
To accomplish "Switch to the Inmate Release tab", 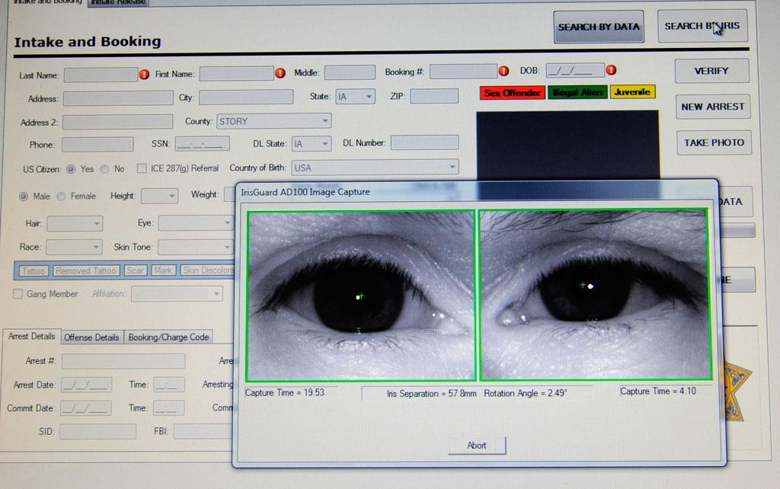I will (x=119, y=3).
